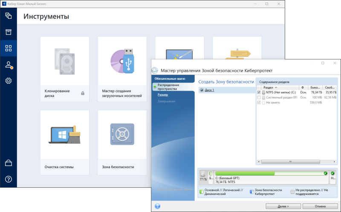Click the blue help icon in wizard
Screen dimensions: 341x212
[x=157, y=206]
